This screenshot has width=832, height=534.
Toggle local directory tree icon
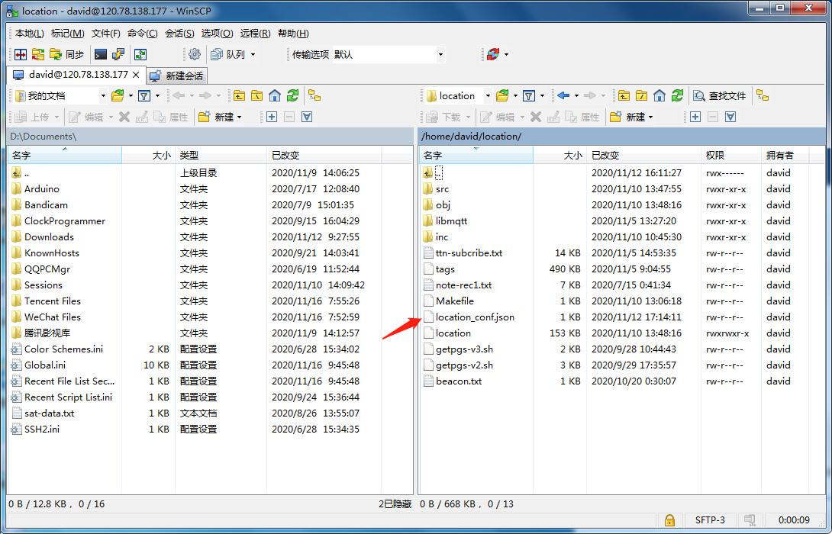click(x=315, y=96)
